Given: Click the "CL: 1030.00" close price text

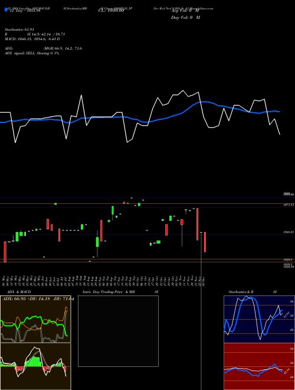Looking at the screenshot, I should click(111, 11).
